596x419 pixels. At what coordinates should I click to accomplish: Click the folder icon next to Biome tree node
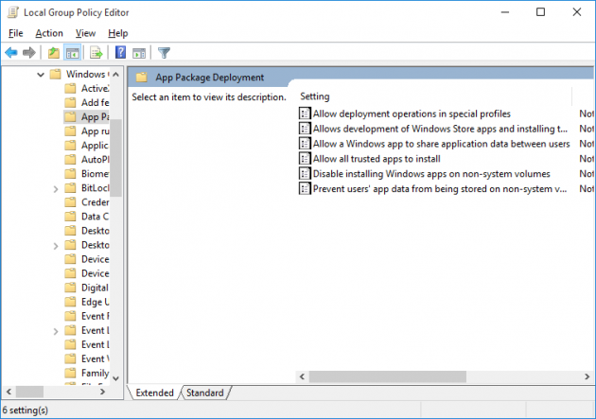(70, 174)
